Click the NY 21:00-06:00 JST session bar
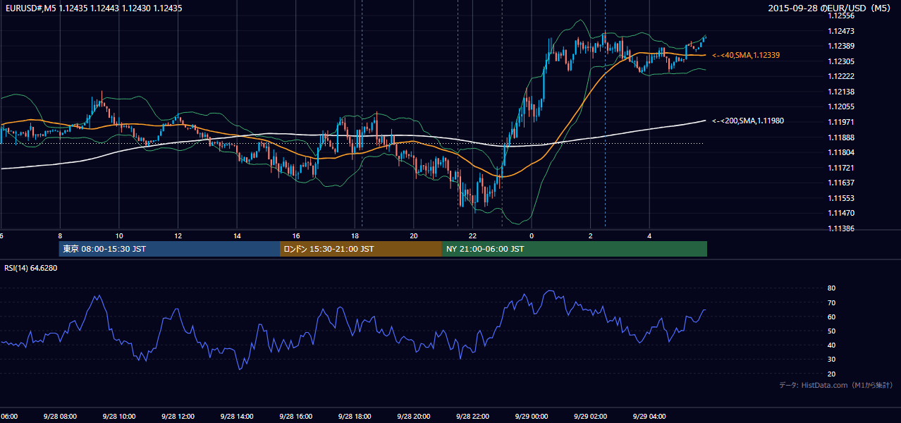This screenshot has height=423, width=901. 575,249
